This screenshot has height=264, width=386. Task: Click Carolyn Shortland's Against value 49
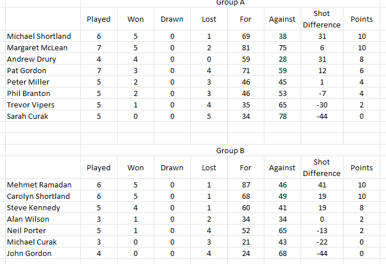click(x=282, y=196)
